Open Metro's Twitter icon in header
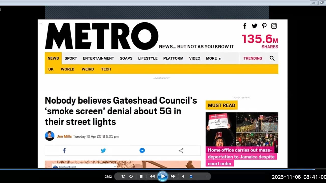Image resolution: width=326 pixels, height=183 pixels. pyautogui.click(x=254, y=26)
